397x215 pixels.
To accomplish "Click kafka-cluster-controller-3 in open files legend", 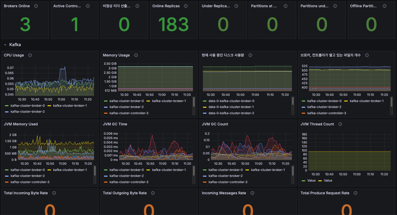I will point(327,113).
